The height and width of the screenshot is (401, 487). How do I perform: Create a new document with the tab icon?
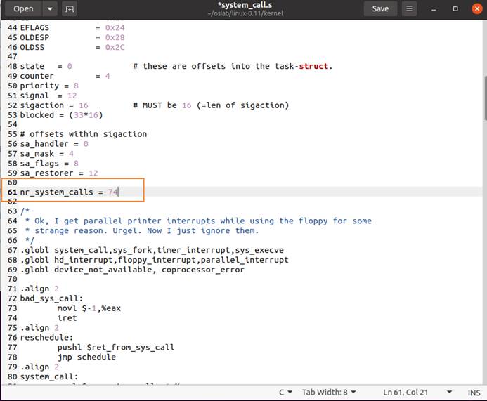pyautogui.click(x=69, y=8)
